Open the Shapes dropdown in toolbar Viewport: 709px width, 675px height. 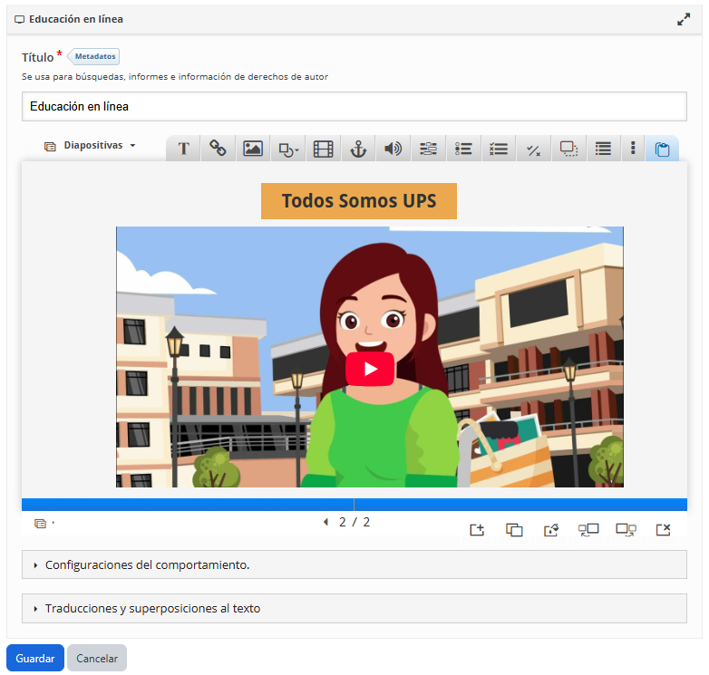click(288, 149)
